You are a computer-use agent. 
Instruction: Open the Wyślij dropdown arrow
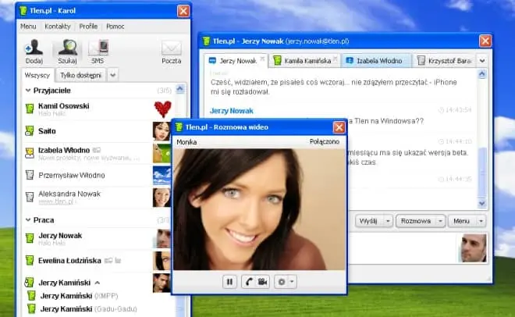coord(387,221)
